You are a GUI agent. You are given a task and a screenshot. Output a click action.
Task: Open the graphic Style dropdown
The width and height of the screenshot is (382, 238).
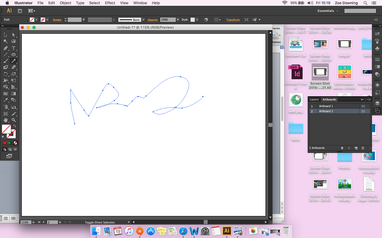click(x=197, y=20)
